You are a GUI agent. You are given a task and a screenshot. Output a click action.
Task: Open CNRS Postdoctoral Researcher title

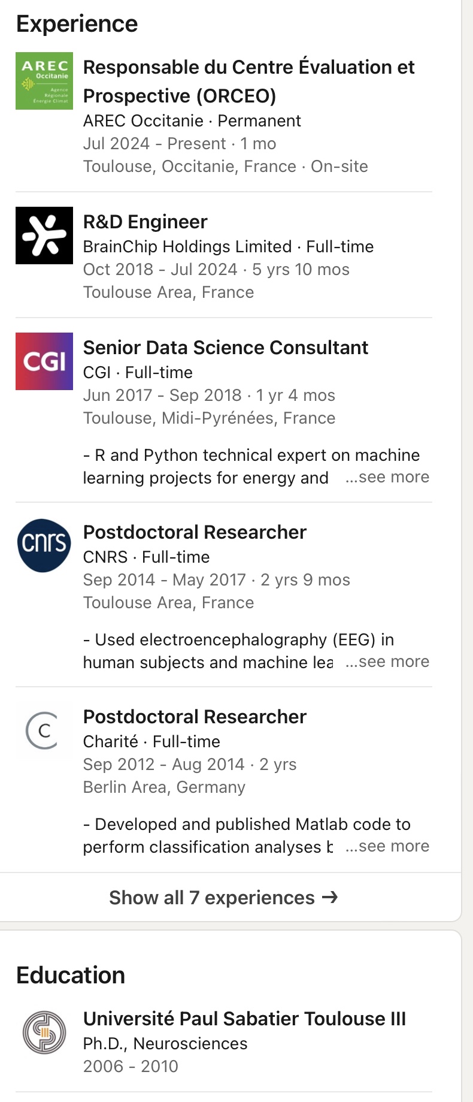pyautogui.click(x=195, y=532)
